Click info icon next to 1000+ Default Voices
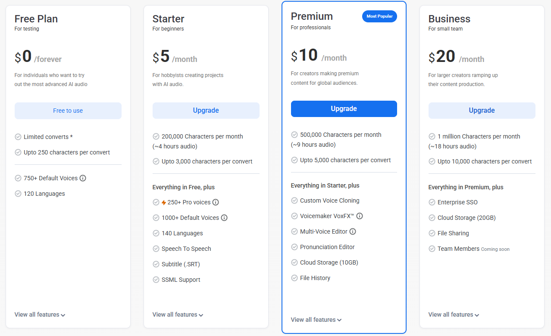The image size is (551, 336). point(224,218)
